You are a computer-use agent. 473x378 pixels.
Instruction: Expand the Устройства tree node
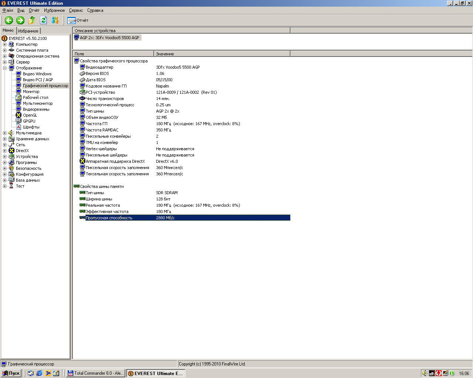4,157
